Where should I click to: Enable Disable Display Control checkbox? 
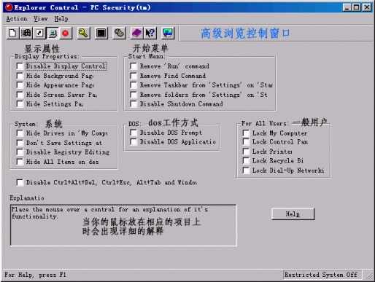point(20,66)
